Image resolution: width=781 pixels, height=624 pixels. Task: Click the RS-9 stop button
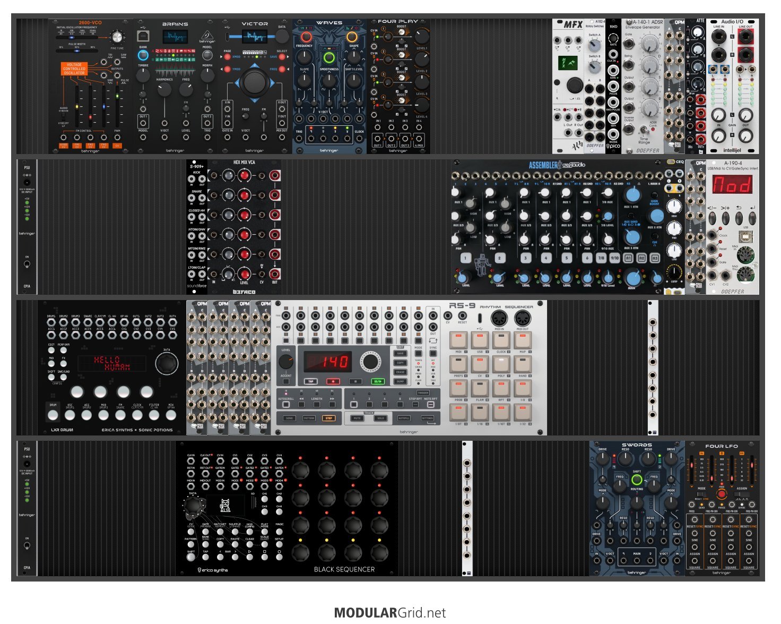coord(355,381)
